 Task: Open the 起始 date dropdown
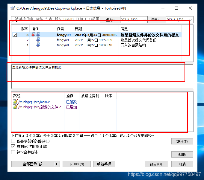145,20
